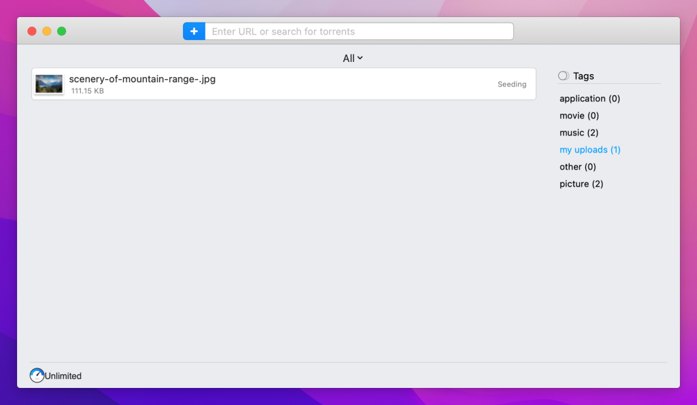
Task: Open the picture (2) tag
Action: point(581,184)
